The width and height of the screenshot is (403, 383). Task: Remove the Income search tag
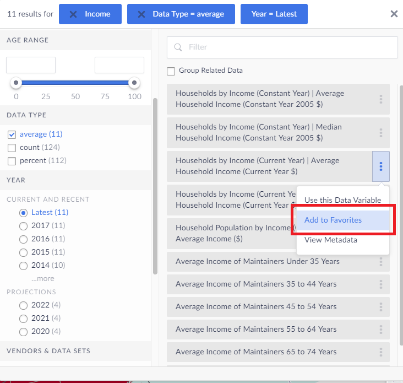pyautogui.click(x=74, y=14)
